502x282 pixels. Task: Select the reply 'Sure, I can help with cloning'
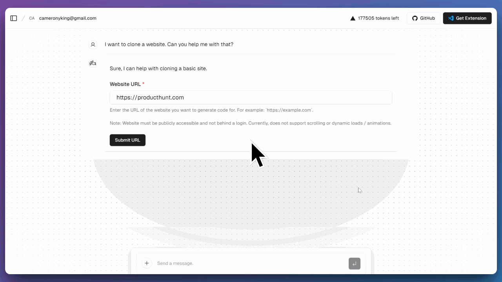click(158, 69)
